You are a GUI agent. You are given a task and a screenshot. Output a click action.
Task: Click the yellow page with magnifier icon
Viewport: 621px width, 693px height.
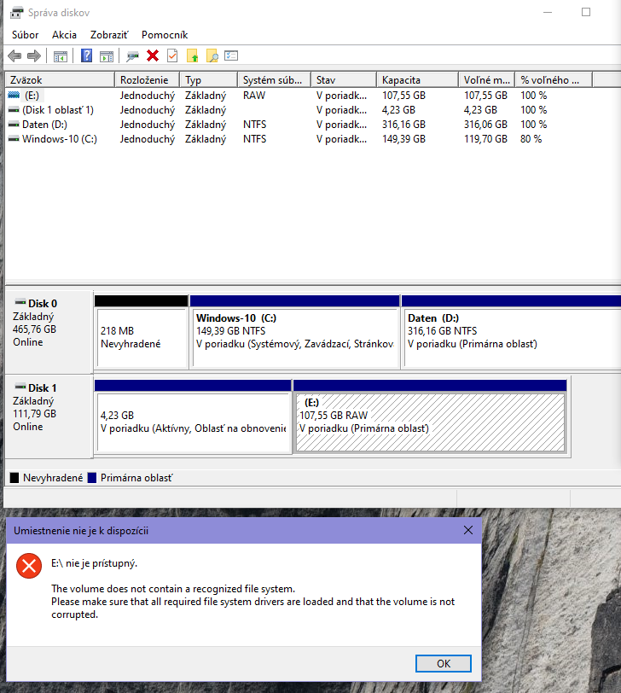pos(212,56)
